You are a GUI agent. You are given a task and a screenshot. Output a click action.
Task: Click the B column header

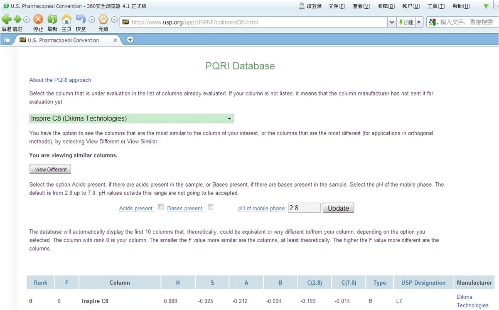click(280, 283)
